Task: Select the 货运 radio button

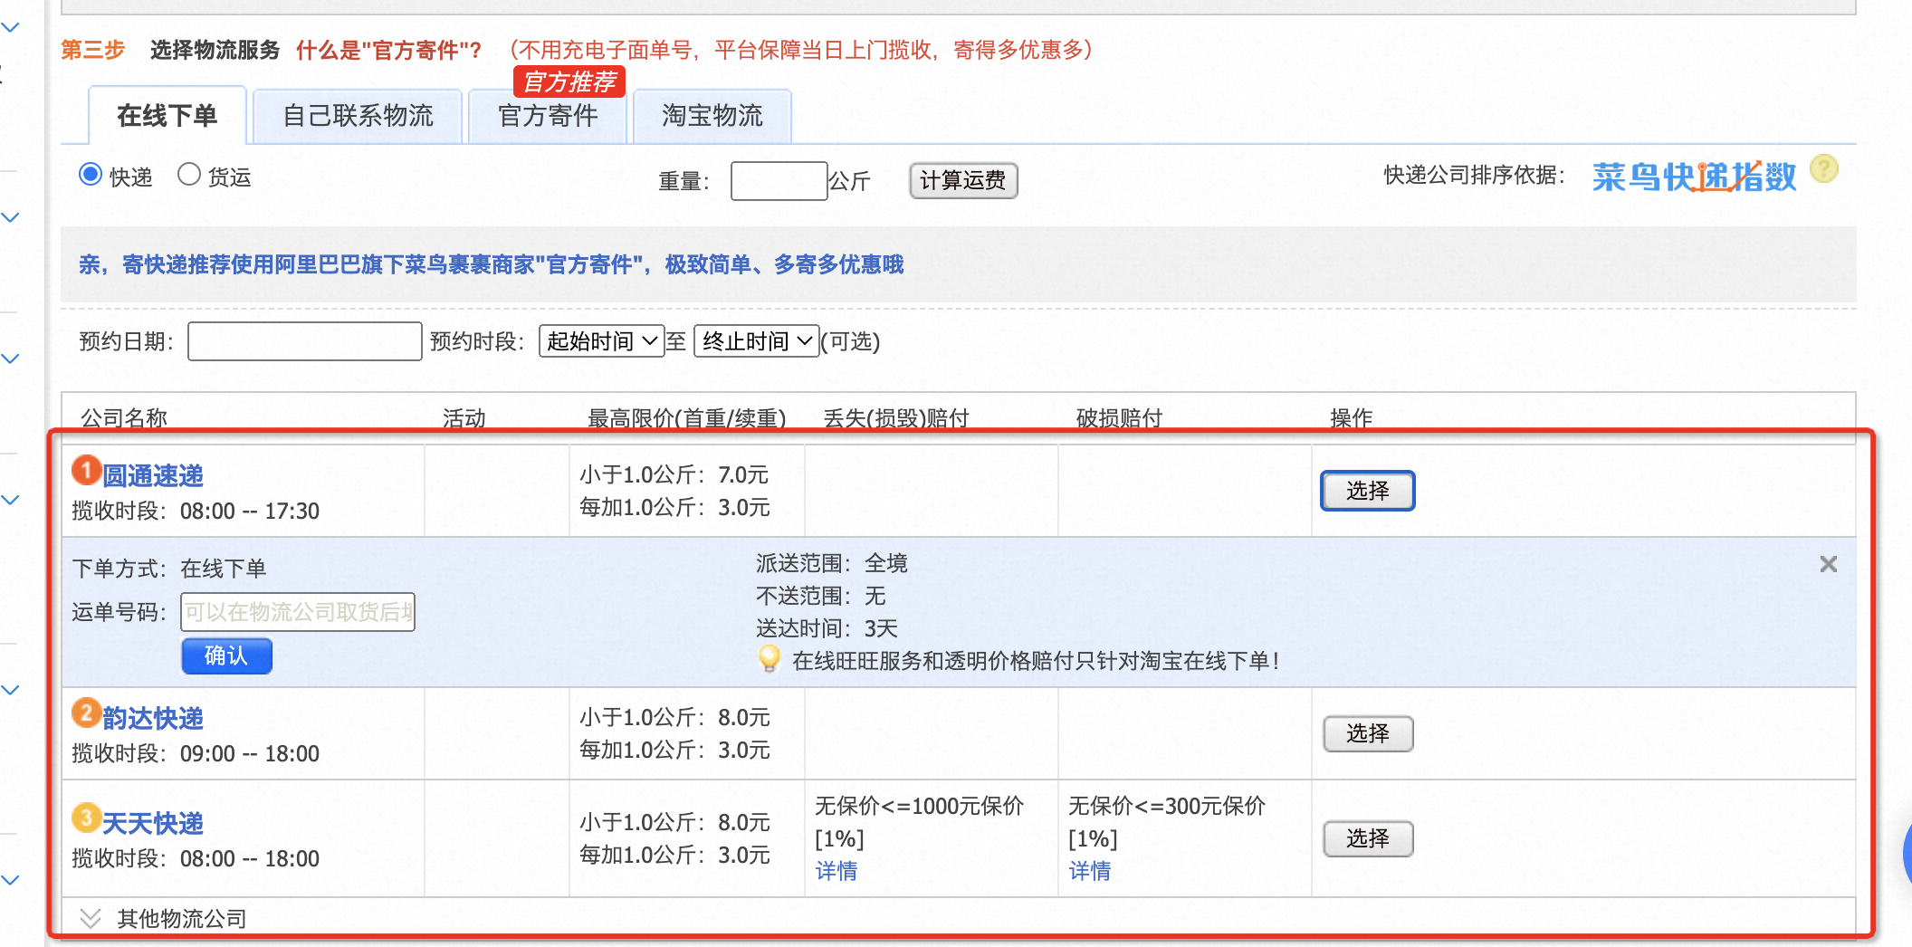Action: tap(188, 174)
